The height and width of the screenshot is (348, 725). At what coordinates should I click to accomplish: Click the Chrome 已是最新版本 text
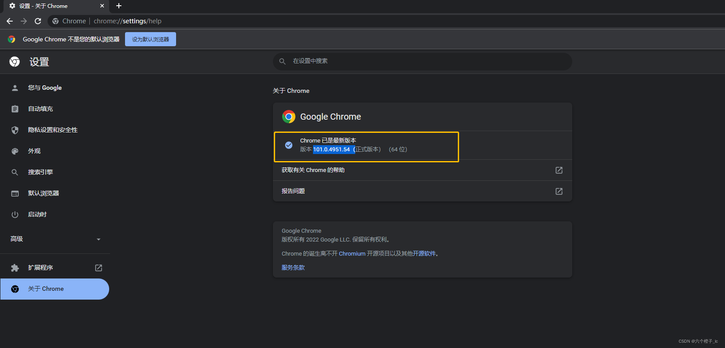click(x=328, y=141)
